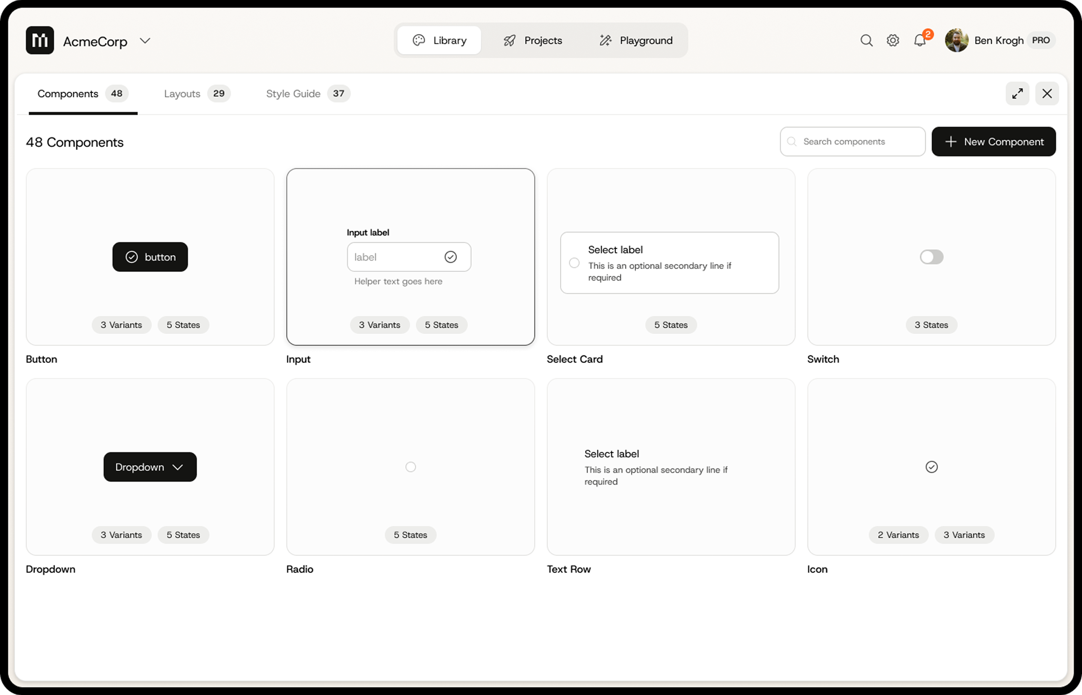Open the header search magnifier icon
1082x695 pixels.
pos(866,40)
